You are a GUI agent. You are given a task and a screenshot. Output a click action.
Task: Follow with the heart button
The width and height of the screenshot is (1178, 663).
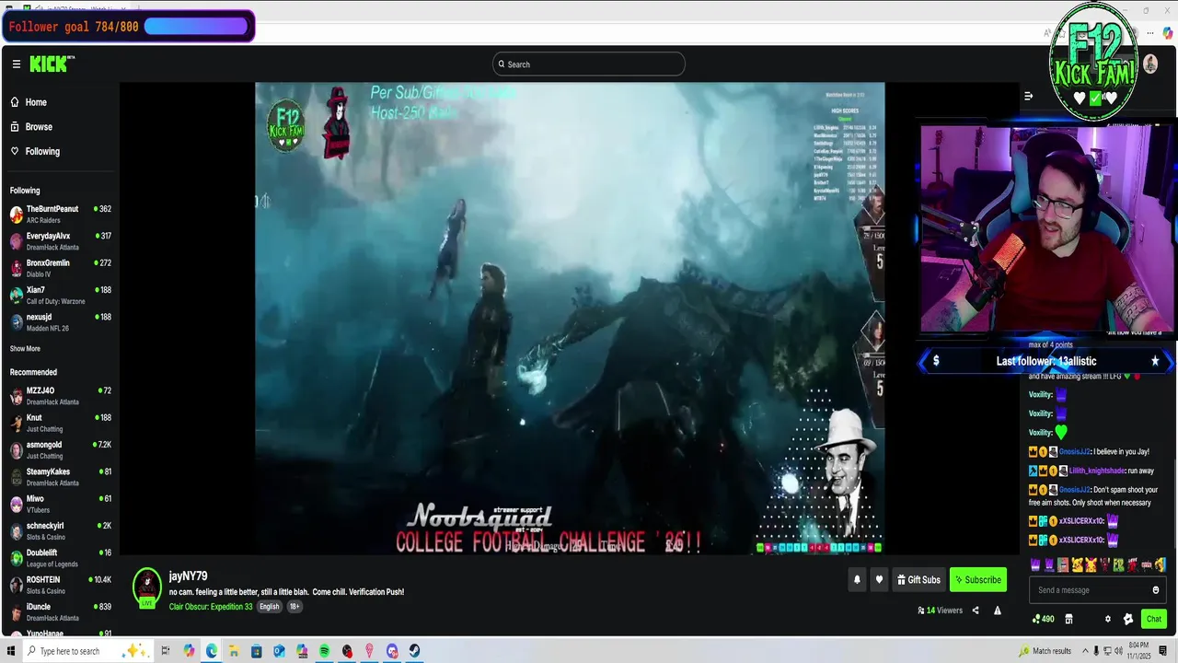click(x=879, y=580)
